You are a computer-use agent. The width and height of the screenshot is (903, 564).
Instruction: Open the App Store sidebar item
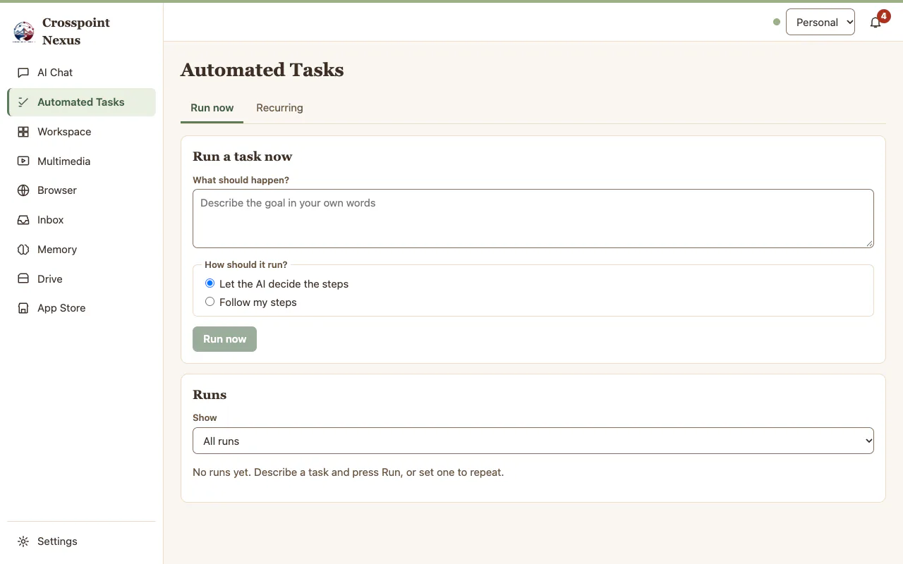tap(81, 308)
